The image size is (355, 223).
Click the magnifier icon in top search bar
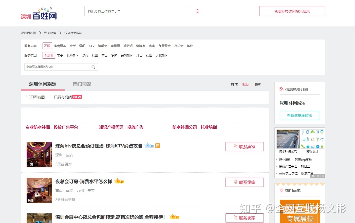[198, 11]
